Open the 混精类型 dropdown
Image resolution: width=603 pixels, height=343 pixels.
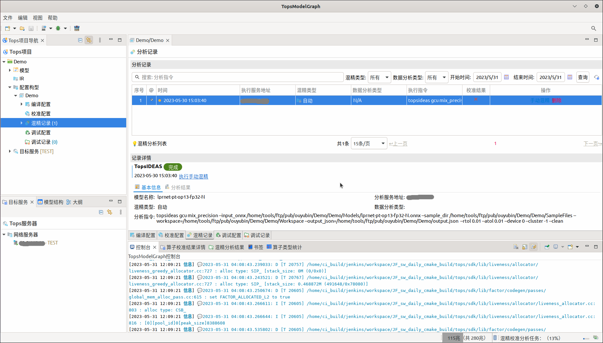[379, 77]
